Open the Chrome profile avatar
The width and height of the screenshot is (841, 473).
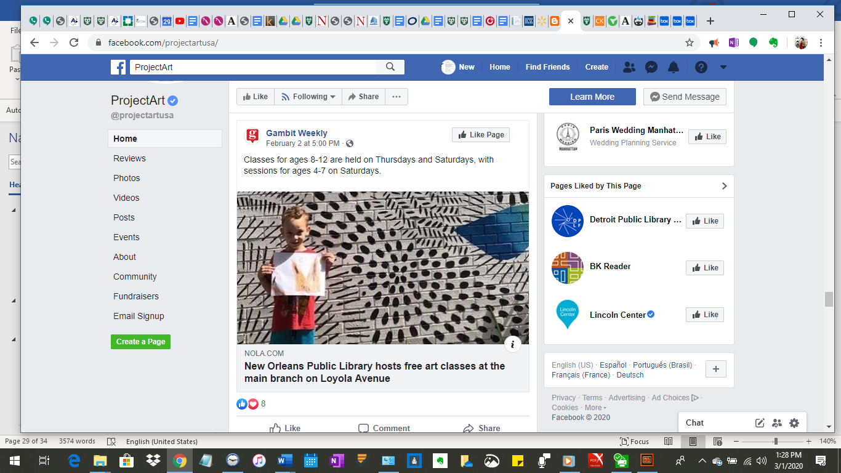click(801, 42)
